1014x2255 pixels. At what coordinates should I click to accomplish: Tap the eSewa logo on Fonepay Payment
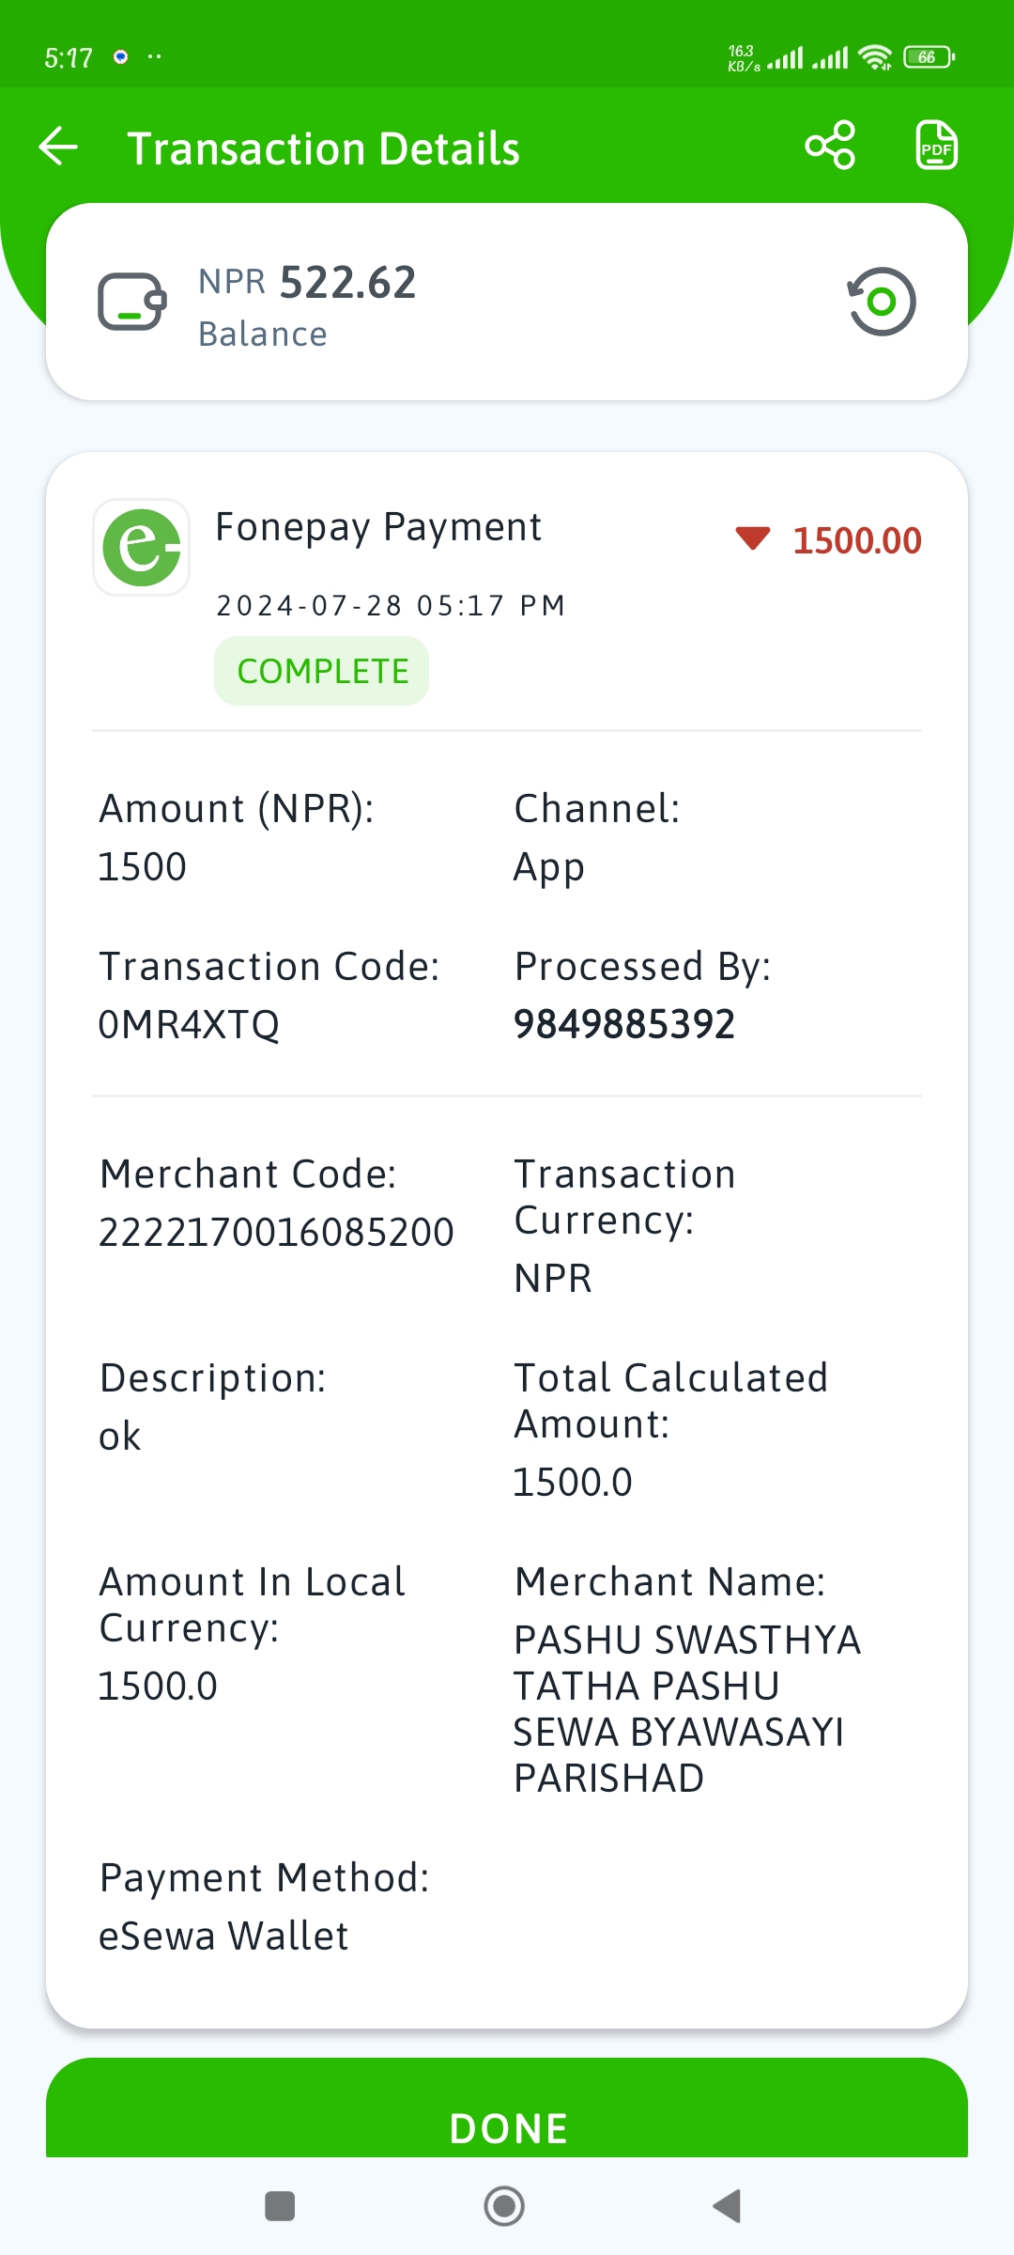(x=142, y=547)
